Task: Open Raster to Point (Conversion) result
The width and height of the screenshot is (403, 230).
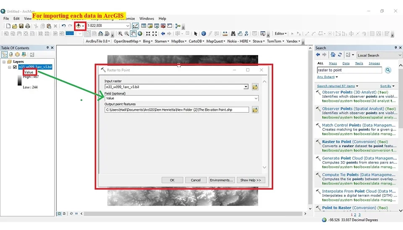Action: pyautogui.click(x=355, y=141)
